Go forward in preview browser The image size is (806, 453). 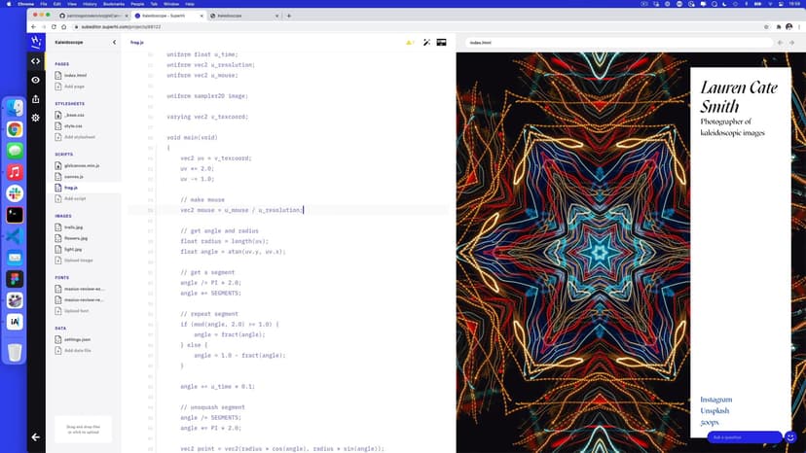click(x=792, y=43)
